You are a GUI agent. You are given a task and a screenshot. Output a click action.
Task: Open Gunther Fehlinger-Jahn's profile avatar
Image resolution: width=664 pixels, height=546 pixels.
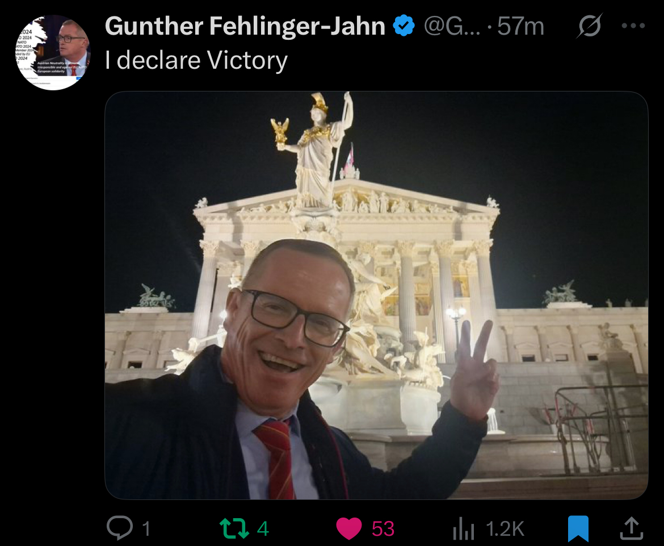point(53,52)
